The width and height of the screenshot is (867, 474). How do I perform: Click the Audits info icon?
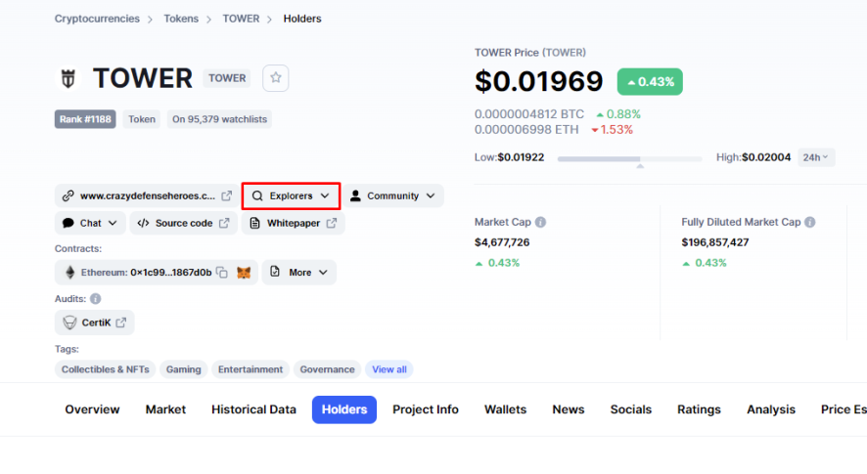point(96,299)
